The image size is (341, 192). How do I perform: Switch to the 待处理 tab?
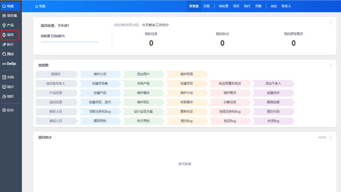coord(223,6)
